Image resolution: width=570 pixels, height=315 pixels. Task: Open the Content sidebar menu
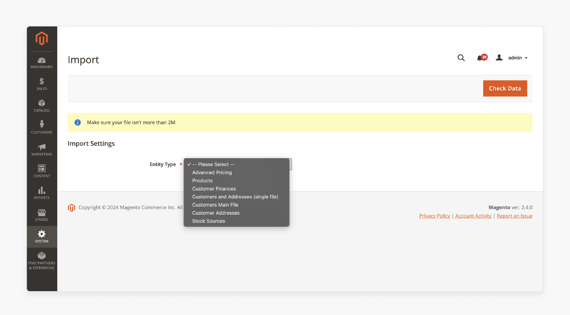coord(42,171)
